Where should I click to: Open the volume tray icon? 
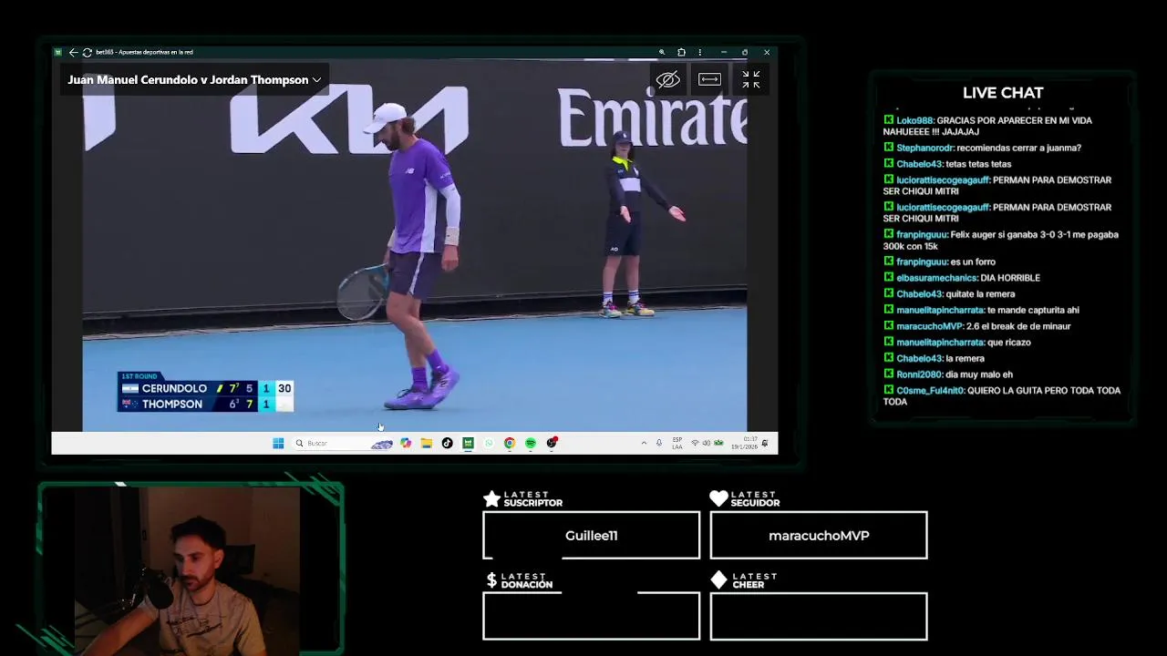[x=707, y=444]
